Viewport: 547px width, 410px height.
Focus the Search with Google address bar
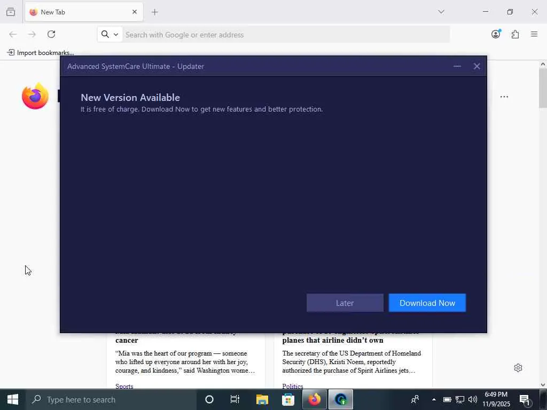[286, 35]
